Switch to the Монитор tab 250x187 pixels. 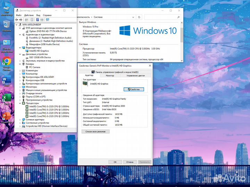(x=110, y=76)
